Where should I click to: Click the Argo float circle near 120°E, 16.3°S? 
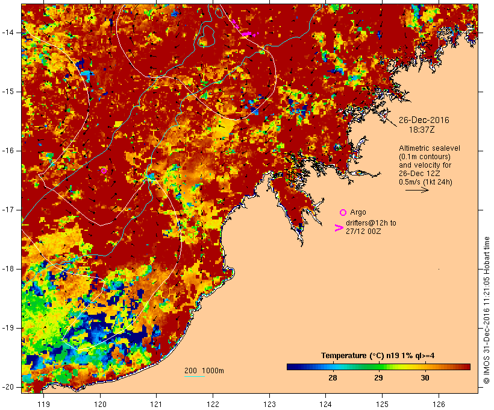(104, 171)
